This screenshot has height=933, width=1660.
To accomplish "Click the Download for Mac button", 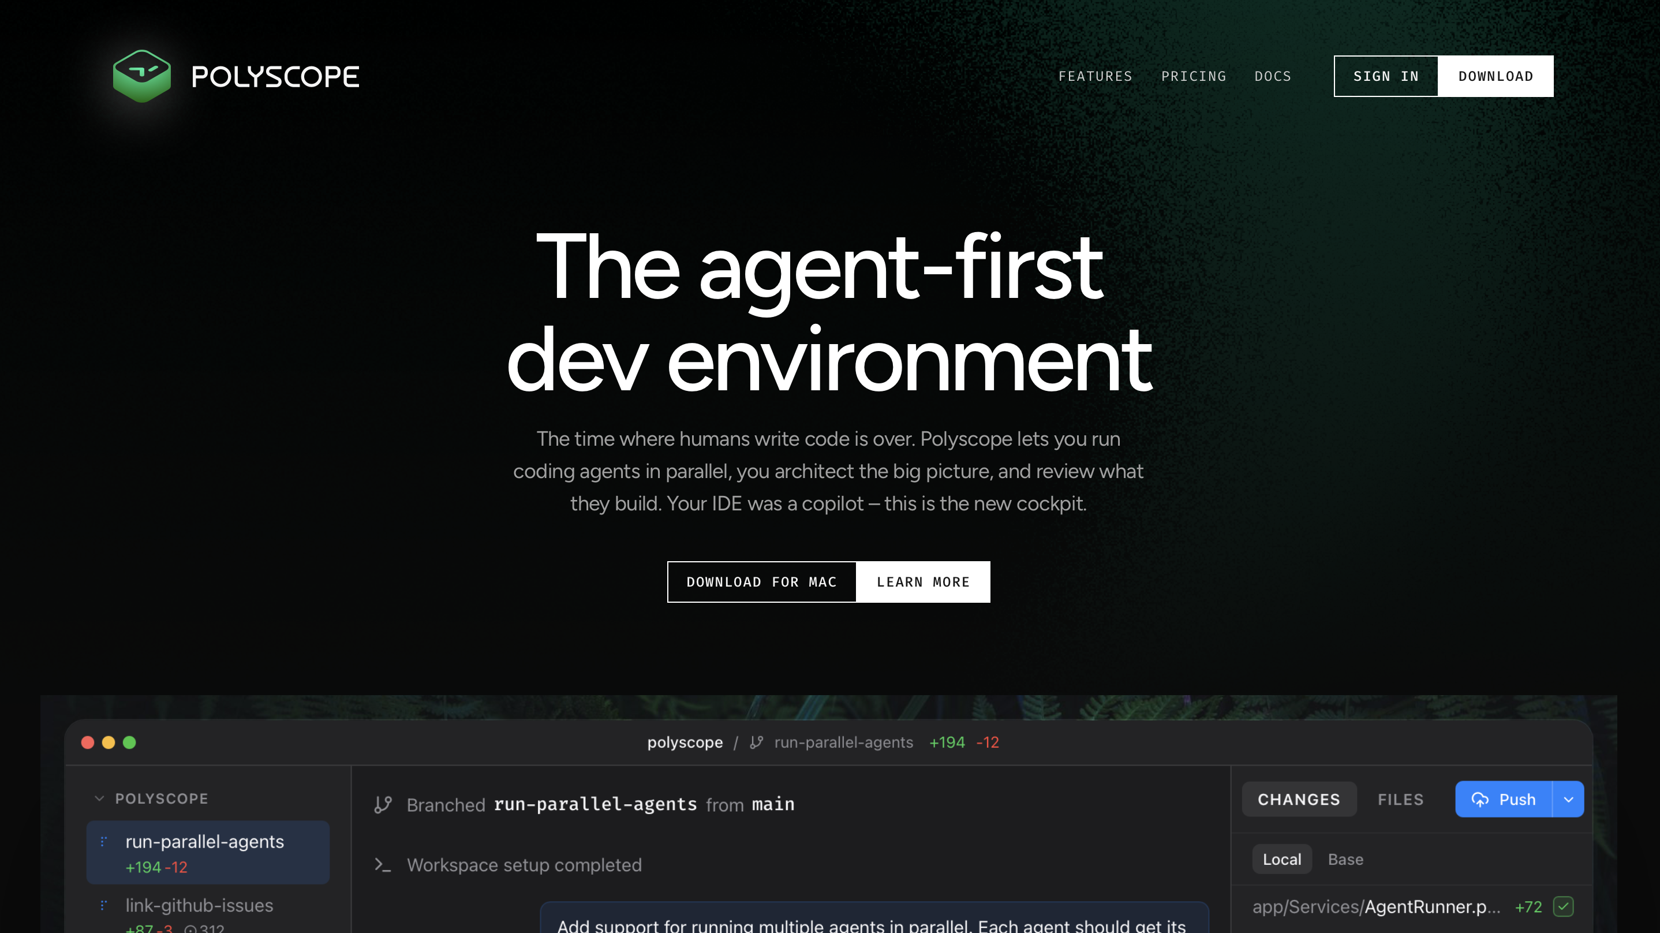I will (761, 581).
